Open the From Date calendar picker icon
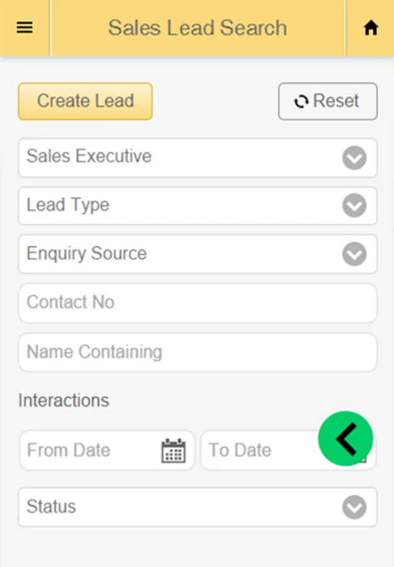Viewport: 394px width, 567px height. [x=173, y=450]
